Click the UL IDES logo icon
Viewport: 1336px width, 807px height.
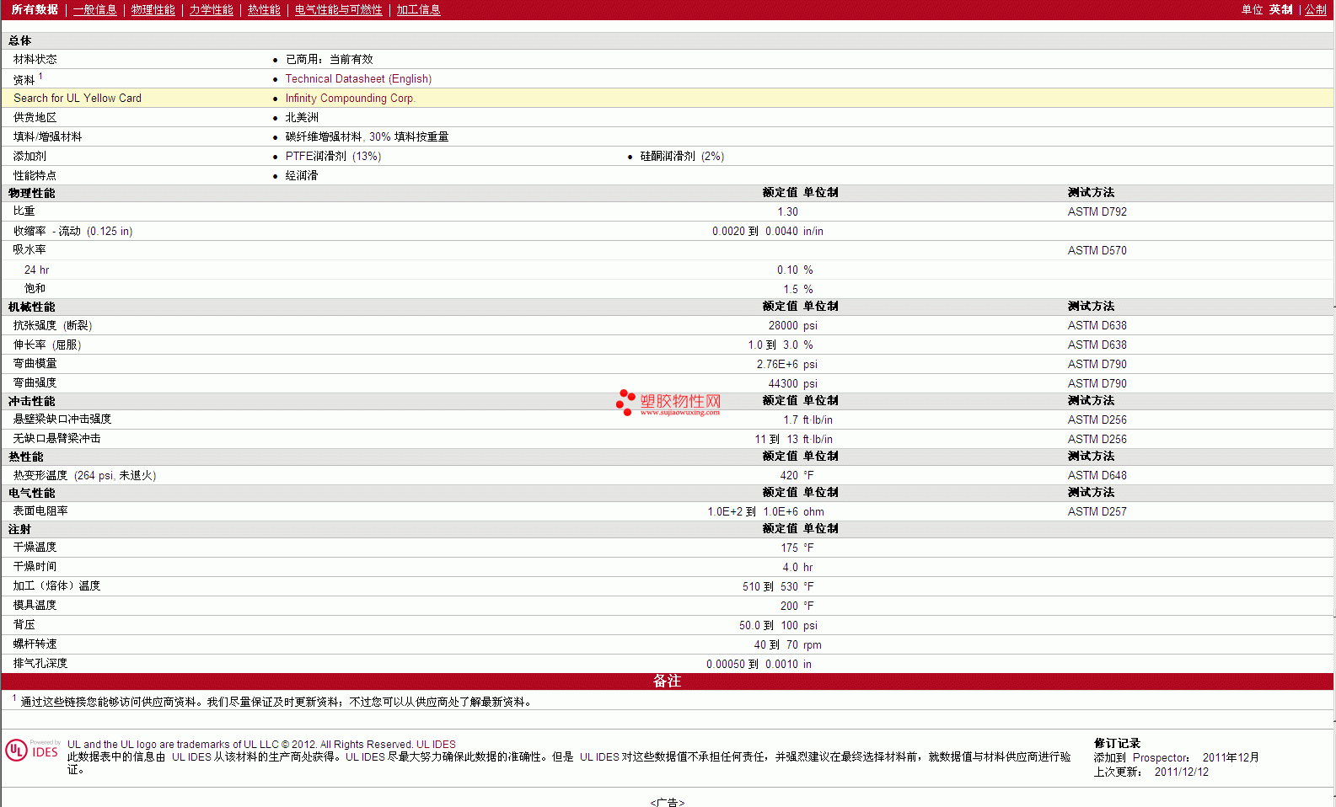[x=33, y=750]
